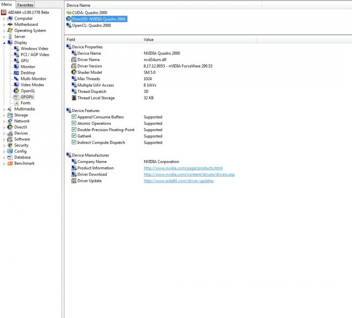Click the Storage icon in sidebar
Image resolution: width=352 pixels, height=318 pixels.
tap(10, 115)
